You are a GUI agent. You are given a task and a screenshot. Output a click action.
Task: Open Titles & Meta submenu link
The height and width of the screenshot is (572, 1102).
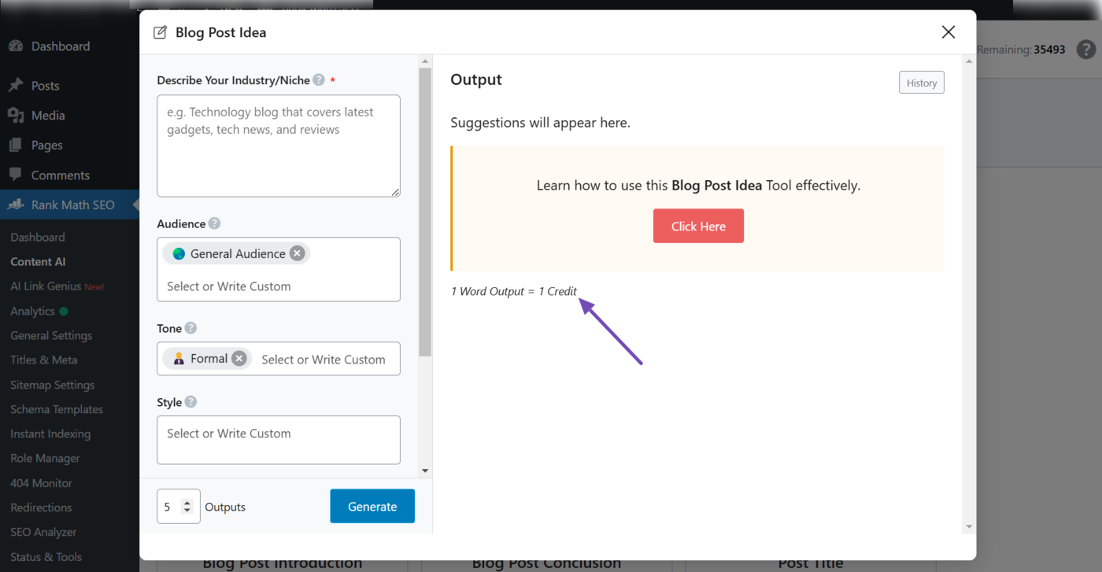(44, 360)
